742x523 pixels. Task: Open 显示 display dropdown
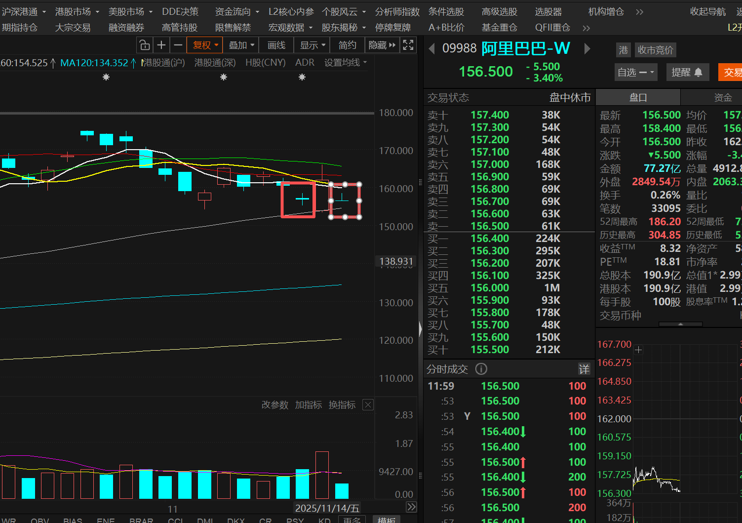click(313, 45)
